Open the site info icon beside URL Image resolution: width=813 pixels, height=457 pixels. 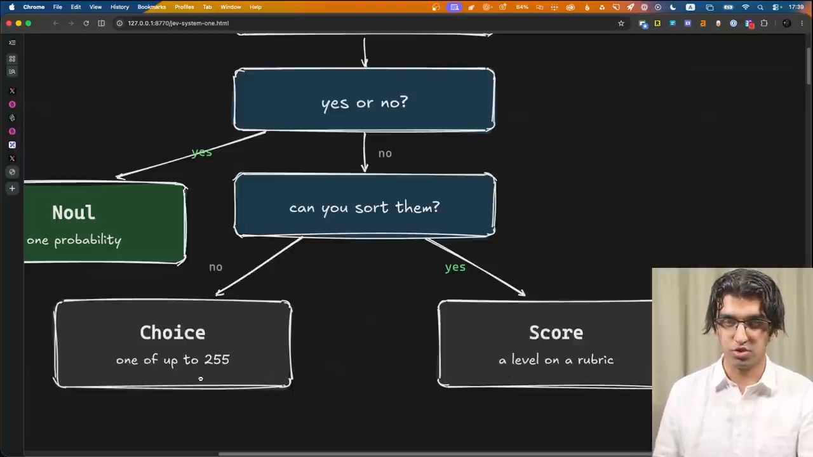pyautogui.click(x=119, y=23)
